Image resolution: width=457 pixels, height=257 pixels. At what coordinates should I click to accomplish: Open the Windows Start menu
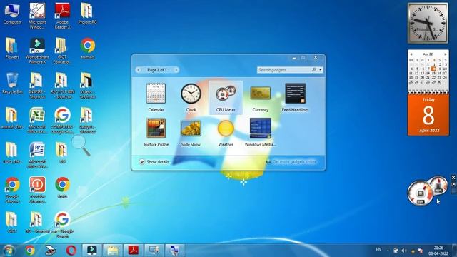[9, 251]
